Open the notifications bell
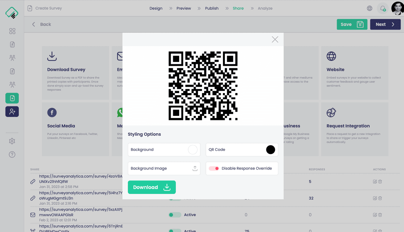This screenshot has width=404, height=232. coord(382,8)
